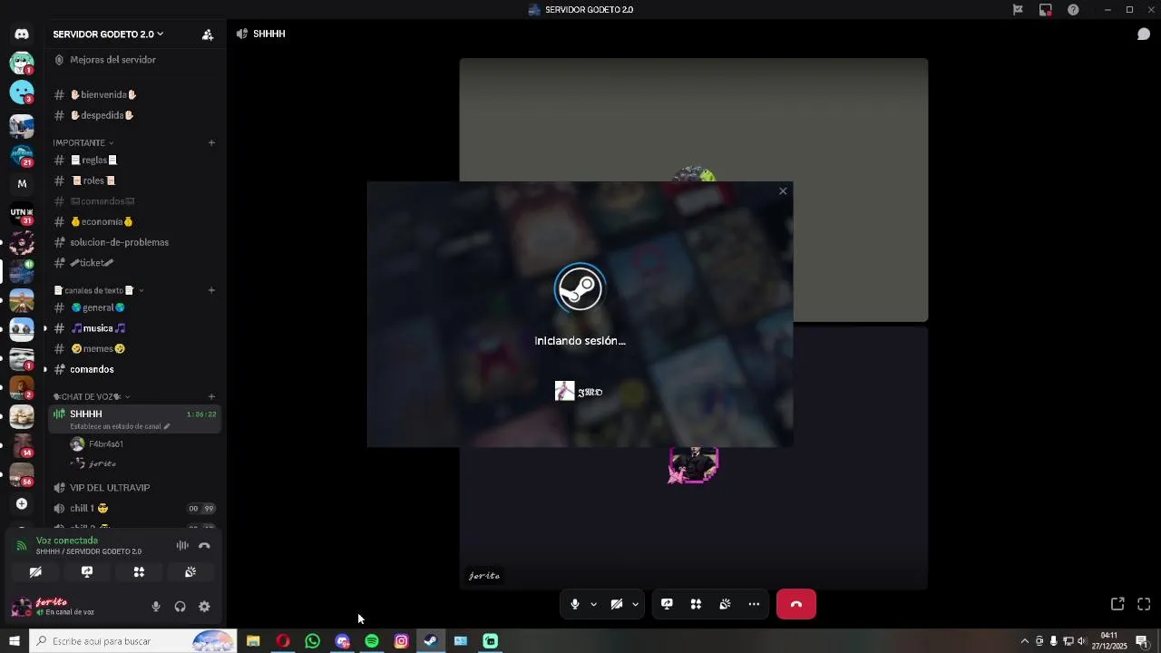The width and height of the screenshot is (1161, 653).
Task: Open Discord inbox flag icon in title bar
Action: point(1018,10)
